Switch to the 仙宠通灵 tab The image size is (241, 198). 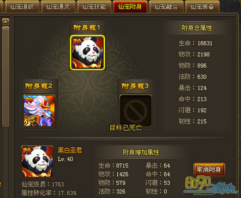[58, 6]
